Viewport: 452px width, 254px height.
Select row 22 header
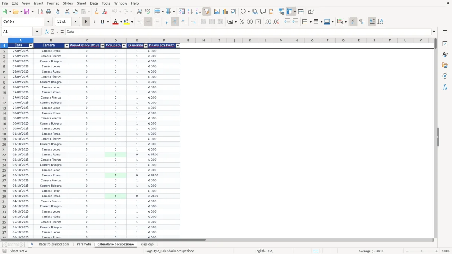coord(4,155)
